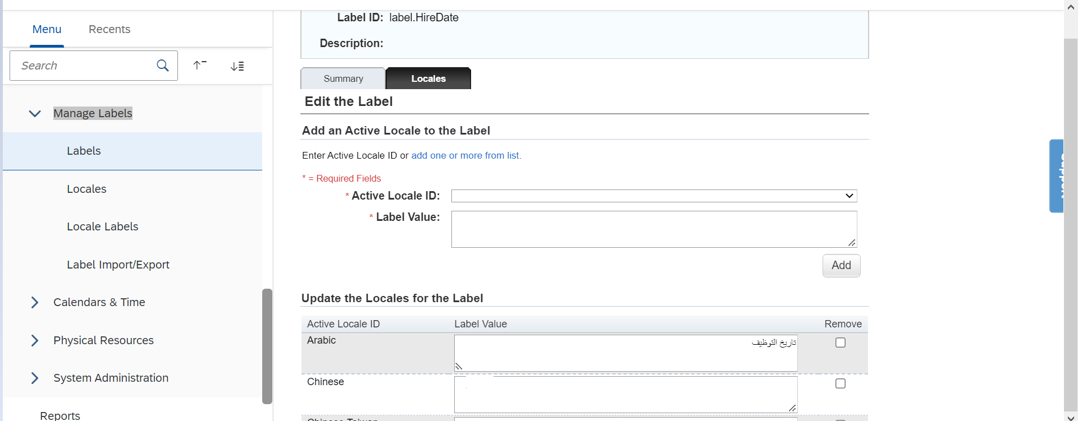Expand Calendars & Time section

click(35, 302)
